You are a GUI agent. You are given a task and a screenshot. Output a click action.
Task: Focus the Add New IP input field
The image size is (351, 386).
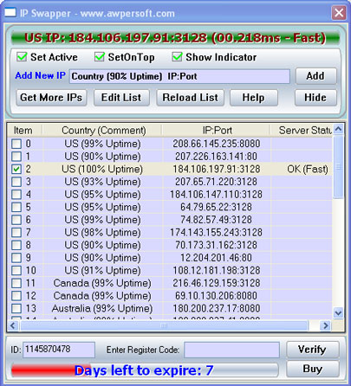pos(179,76)
